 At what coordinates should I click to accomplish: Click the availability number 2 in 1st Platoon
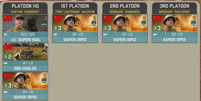pyautogui.click(x=95, y=19)
